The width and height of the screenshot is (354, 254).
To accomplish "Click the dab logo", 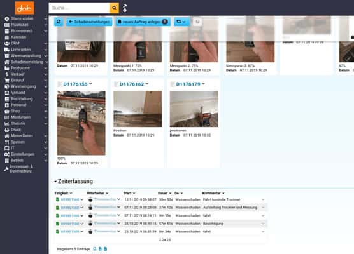I will click(x=25, y=8).
